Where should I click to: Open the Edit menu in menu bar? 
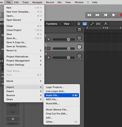click(x=16, y=2)
